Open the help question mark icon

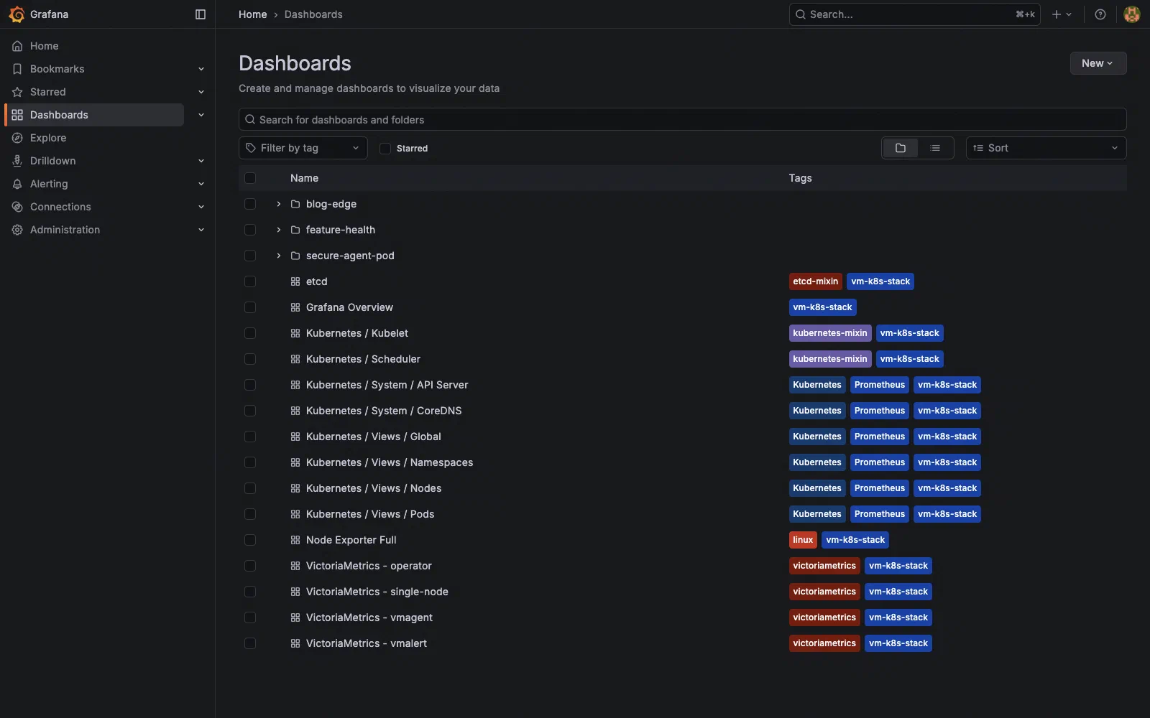click(1100, 14)
